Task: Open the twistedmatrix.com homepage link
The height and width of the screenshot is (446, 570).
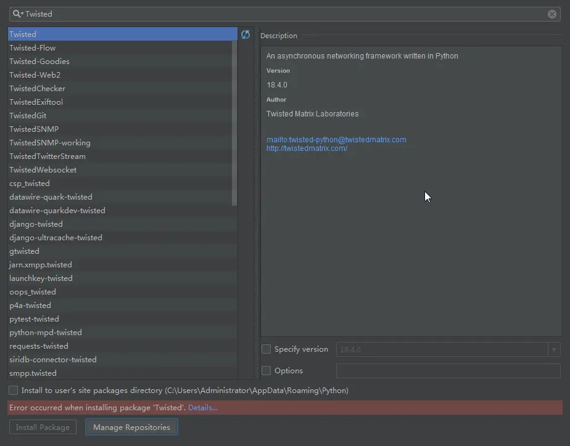Action: (x=307, y=148)
